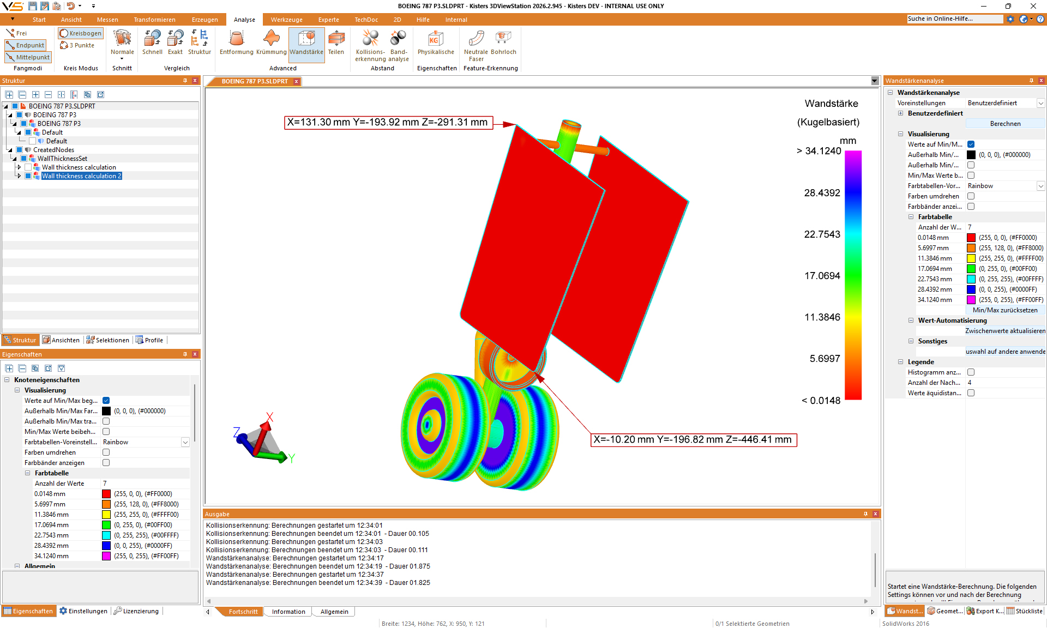Open the Entformung draft analysis tool
The width and height of the screenshot is (1047, 628).
236,43
